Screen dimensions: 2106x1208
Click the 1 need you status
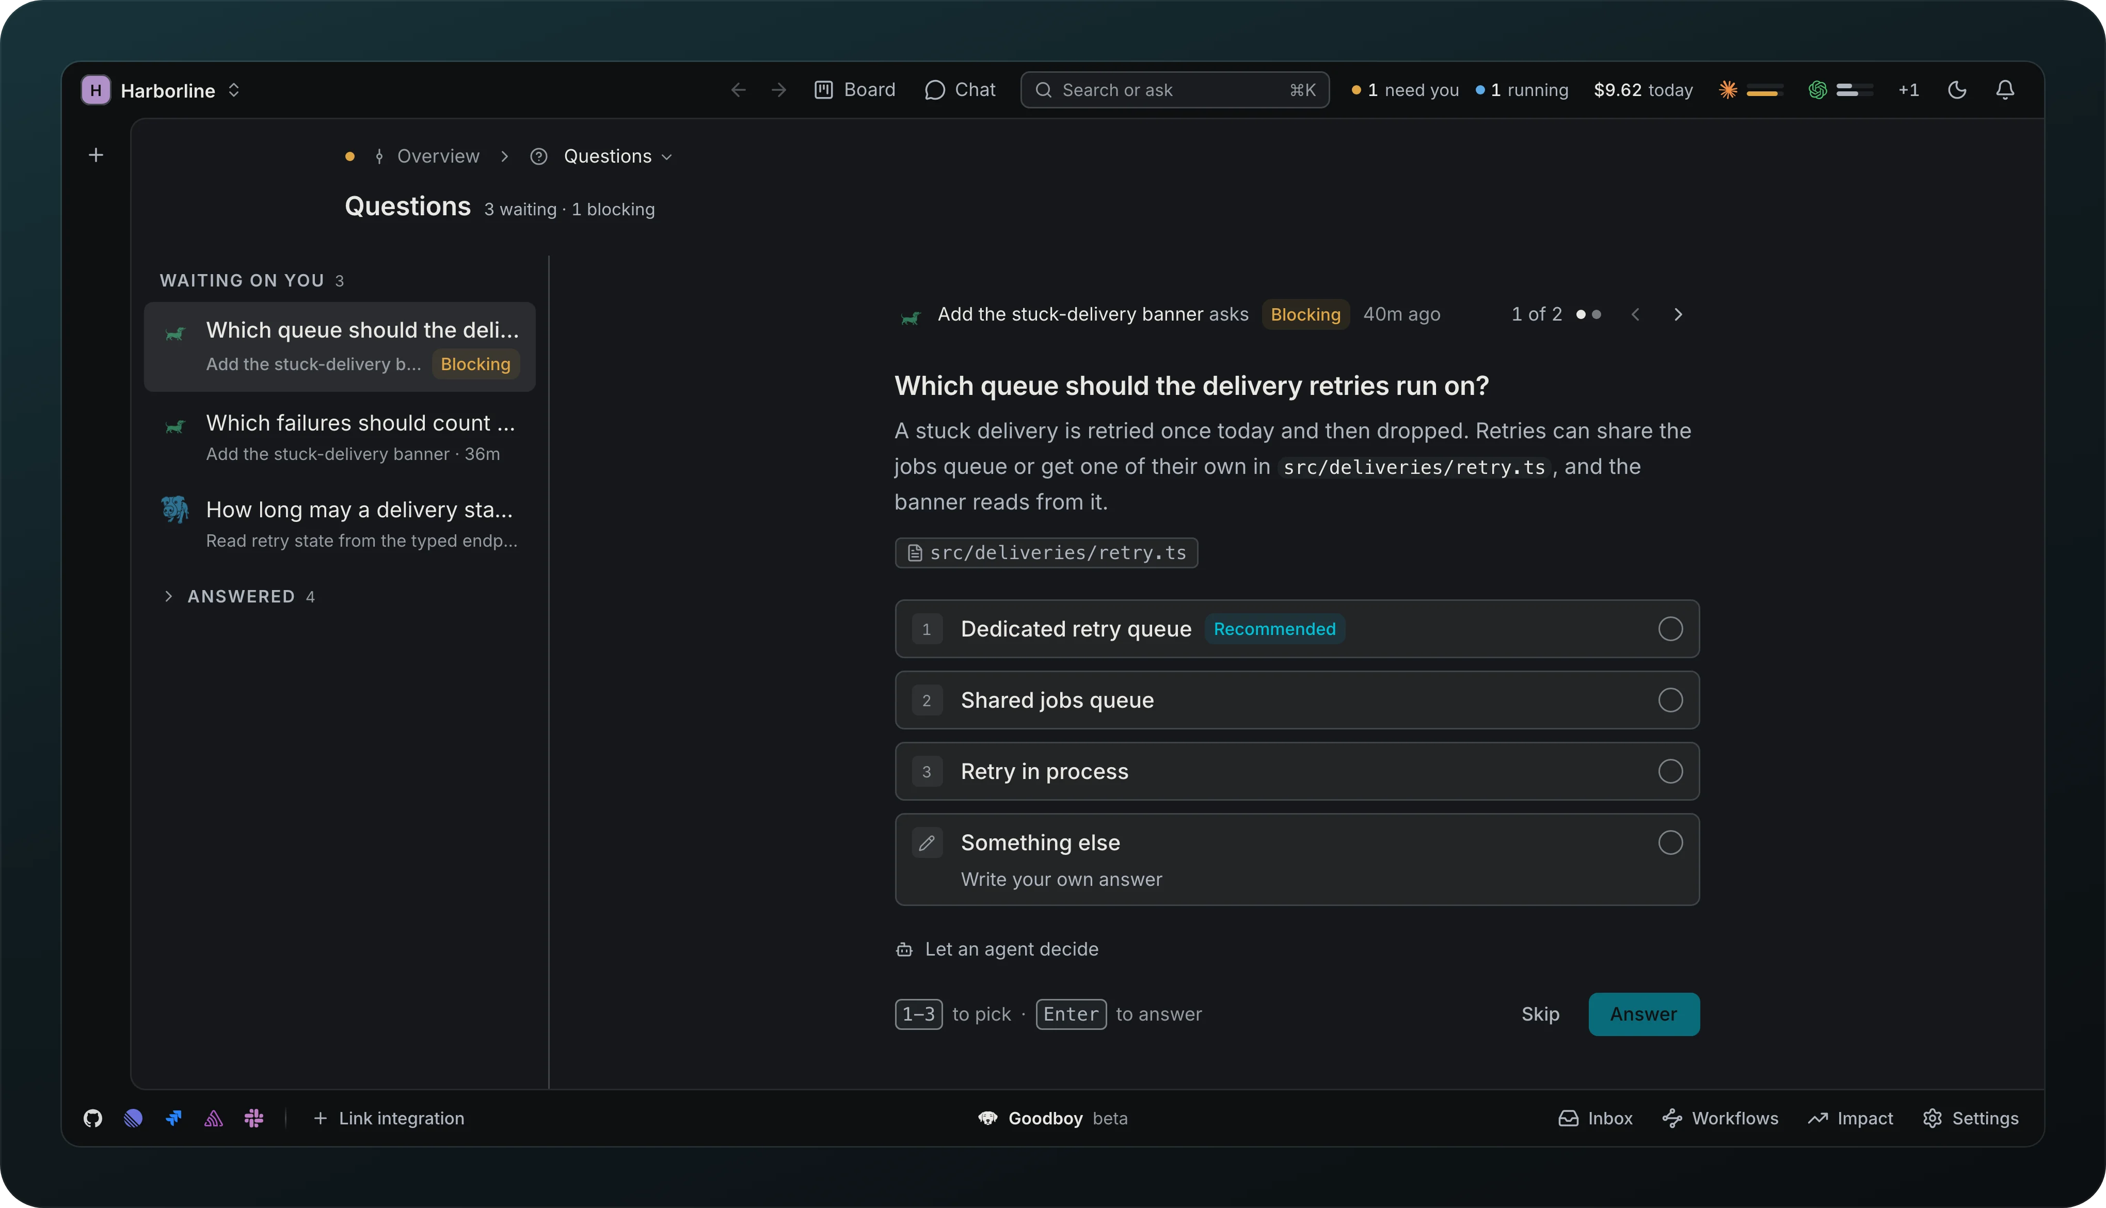(x=1405, y=90)
